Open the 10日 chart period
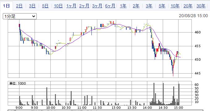 click(x=58, y=6)
